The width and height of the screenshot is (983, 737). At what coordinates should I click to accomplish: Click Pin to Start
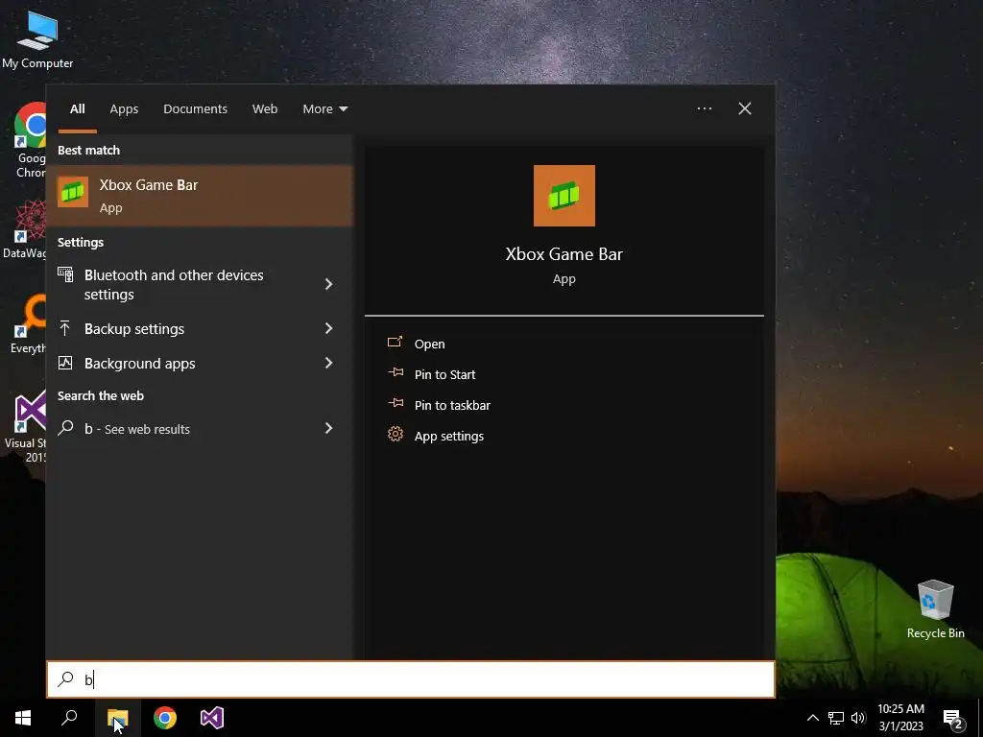tap(444, 374)
